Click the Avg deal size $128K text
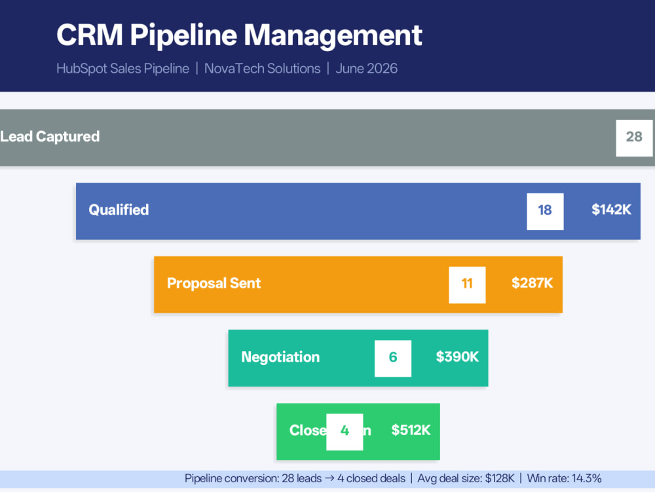 pos(466,479)
